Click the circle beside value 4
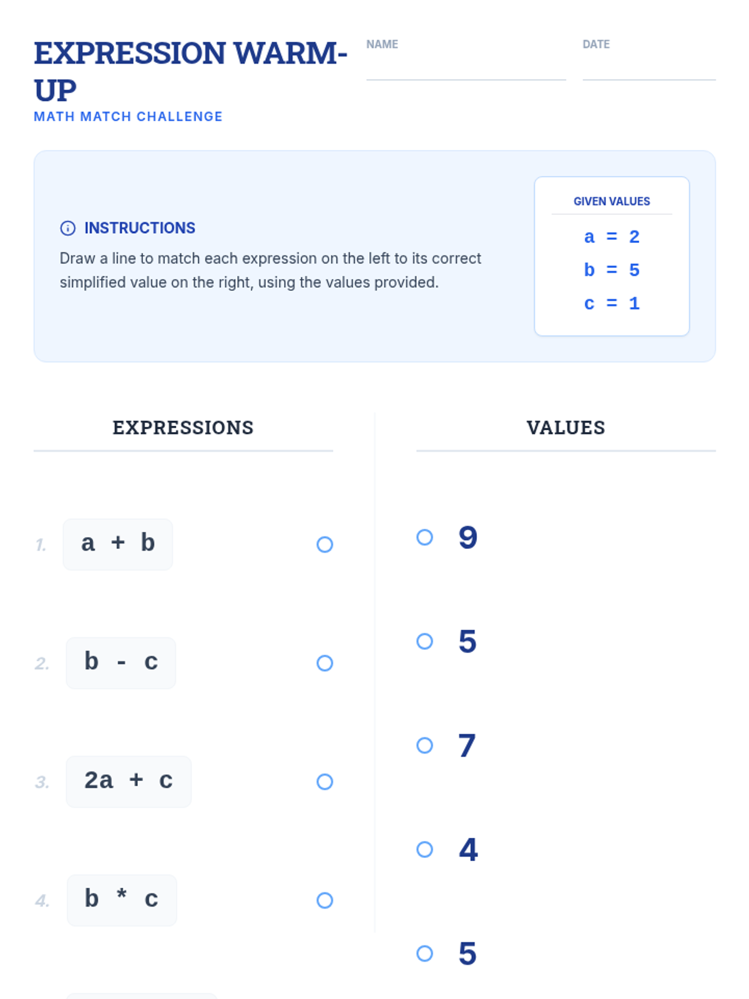The image size is (749, 999). (424, 849)
